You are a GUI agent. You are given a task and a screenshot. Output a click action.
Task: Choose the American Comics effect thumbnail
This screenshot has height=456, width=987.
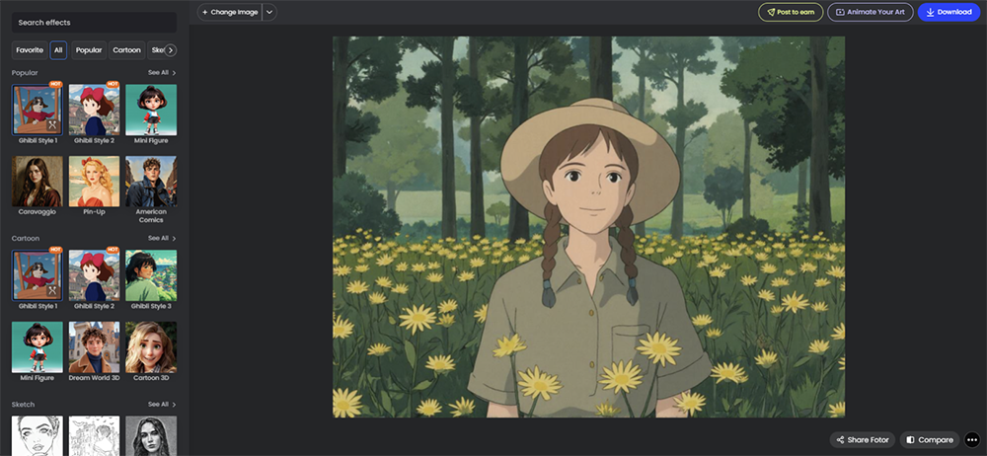point(151,182)
